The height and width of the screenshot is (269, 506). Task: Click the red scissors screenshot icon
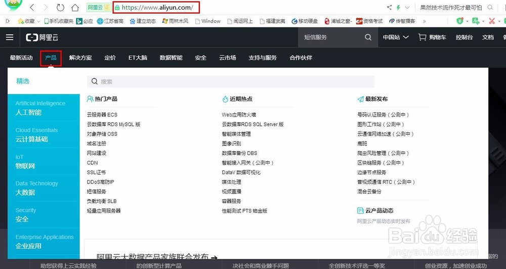(492, 21)
